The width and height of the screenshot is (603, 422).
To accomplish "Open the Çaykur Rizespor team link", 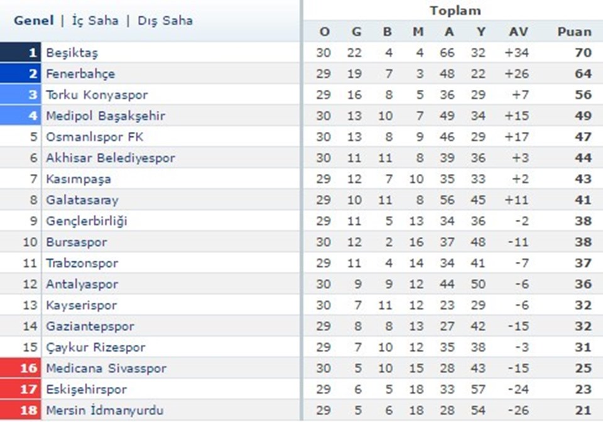I will tap(95, 347).
